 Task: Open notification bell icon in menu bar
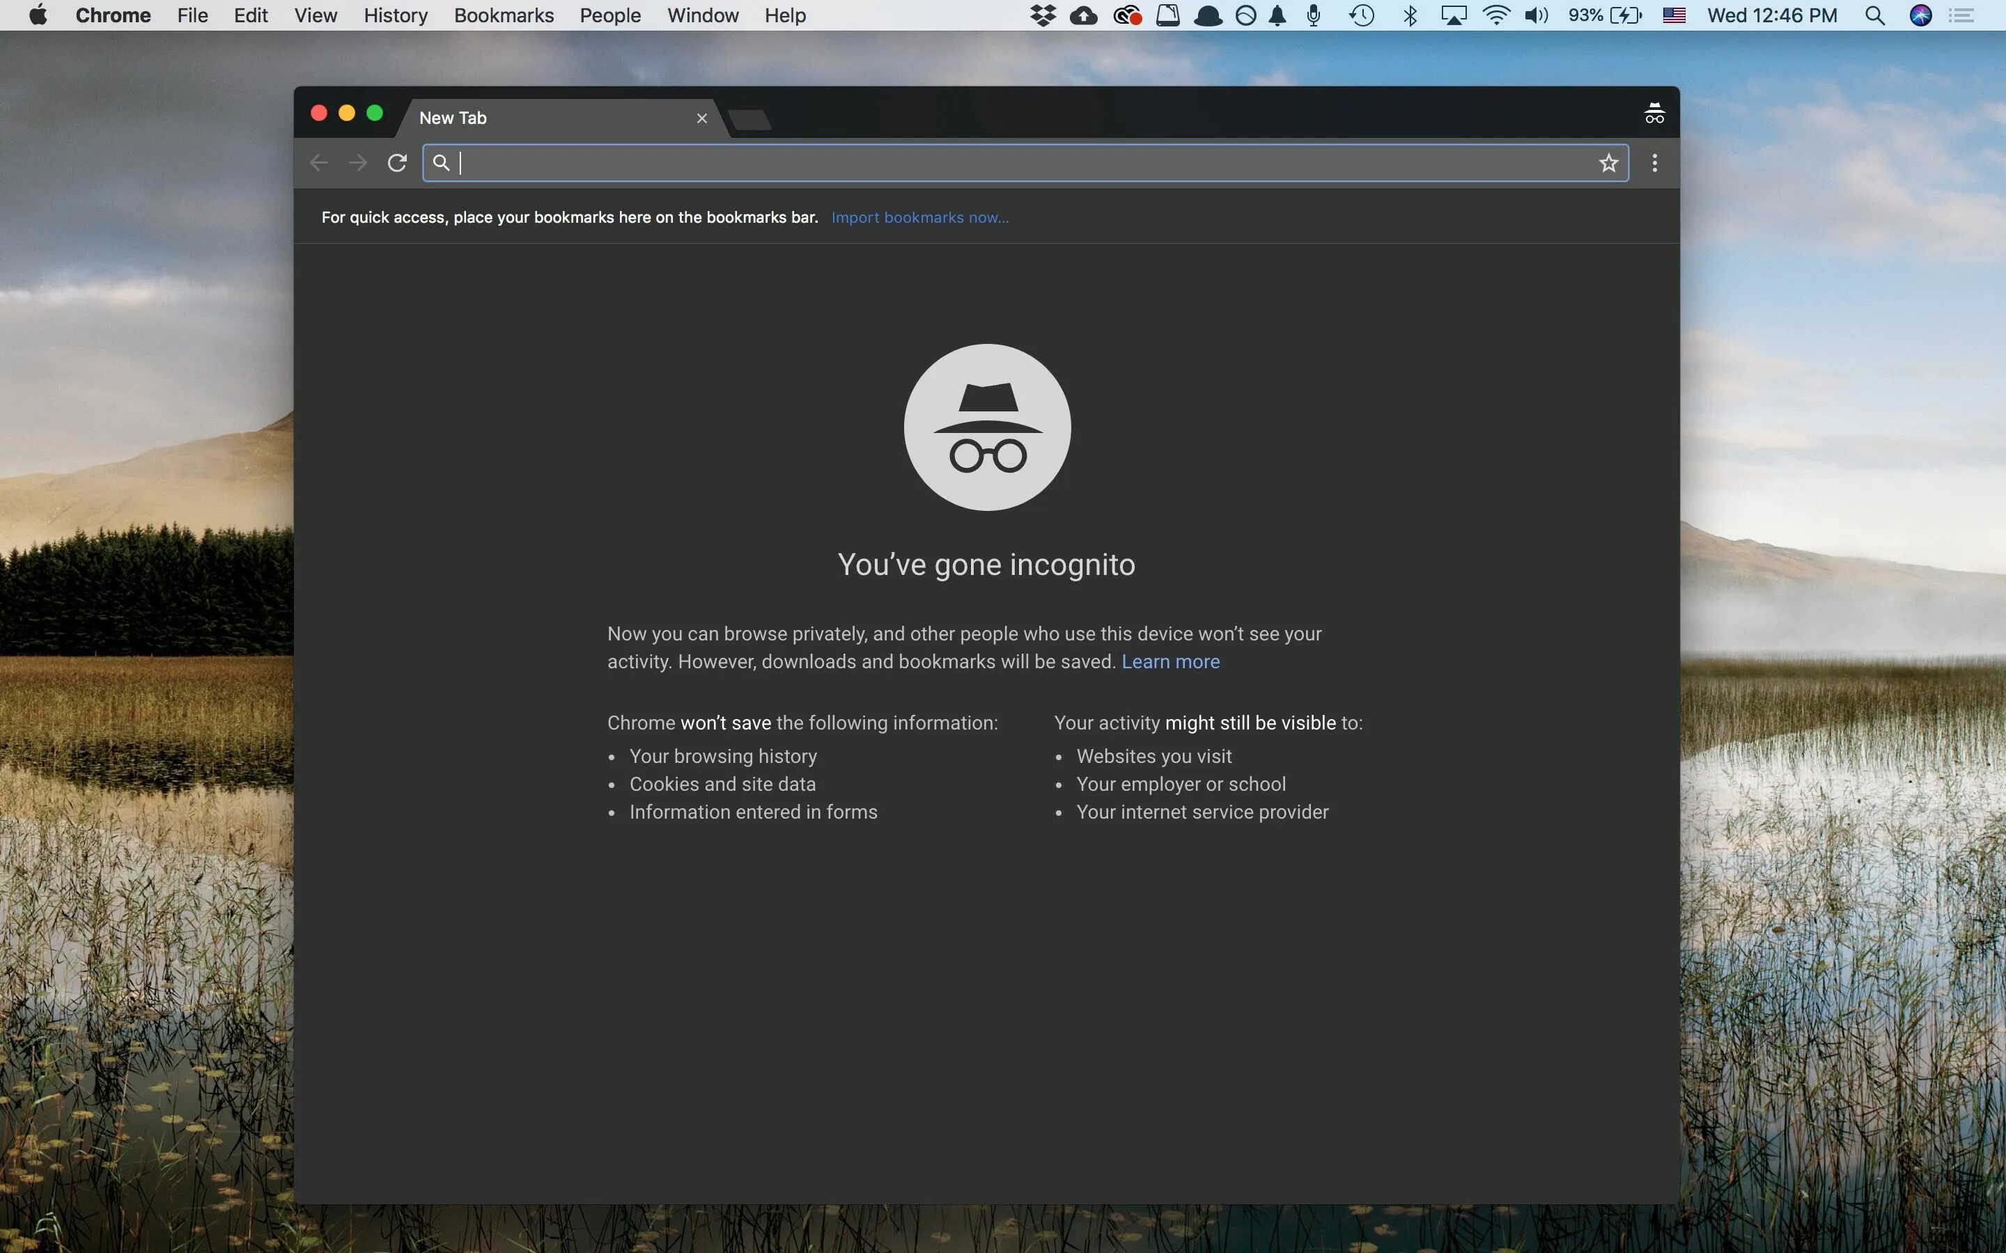coord(1278,16)
